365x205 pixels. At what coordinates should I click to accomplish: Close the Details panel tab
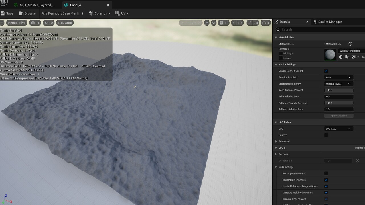coord(307,22)
